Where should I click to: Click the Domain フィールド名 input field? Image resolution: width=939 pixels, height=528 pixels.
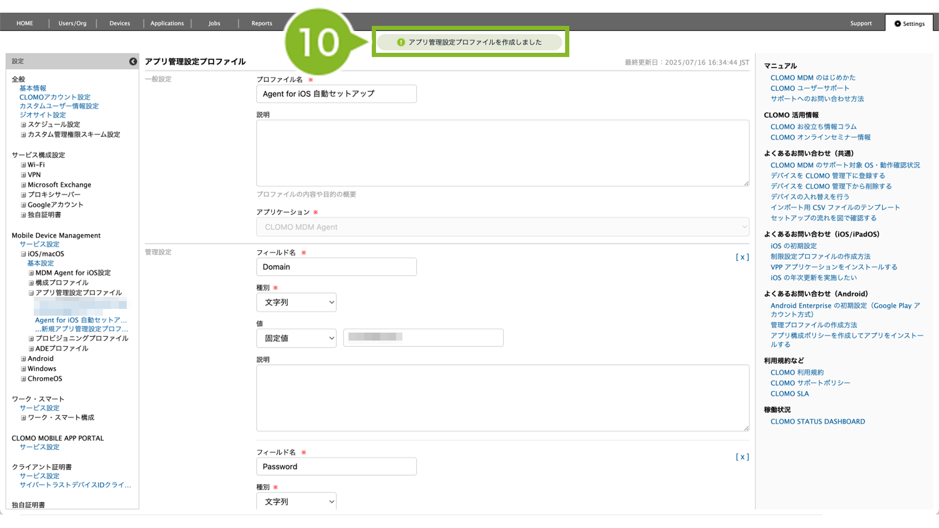click(x=336, y=267)
